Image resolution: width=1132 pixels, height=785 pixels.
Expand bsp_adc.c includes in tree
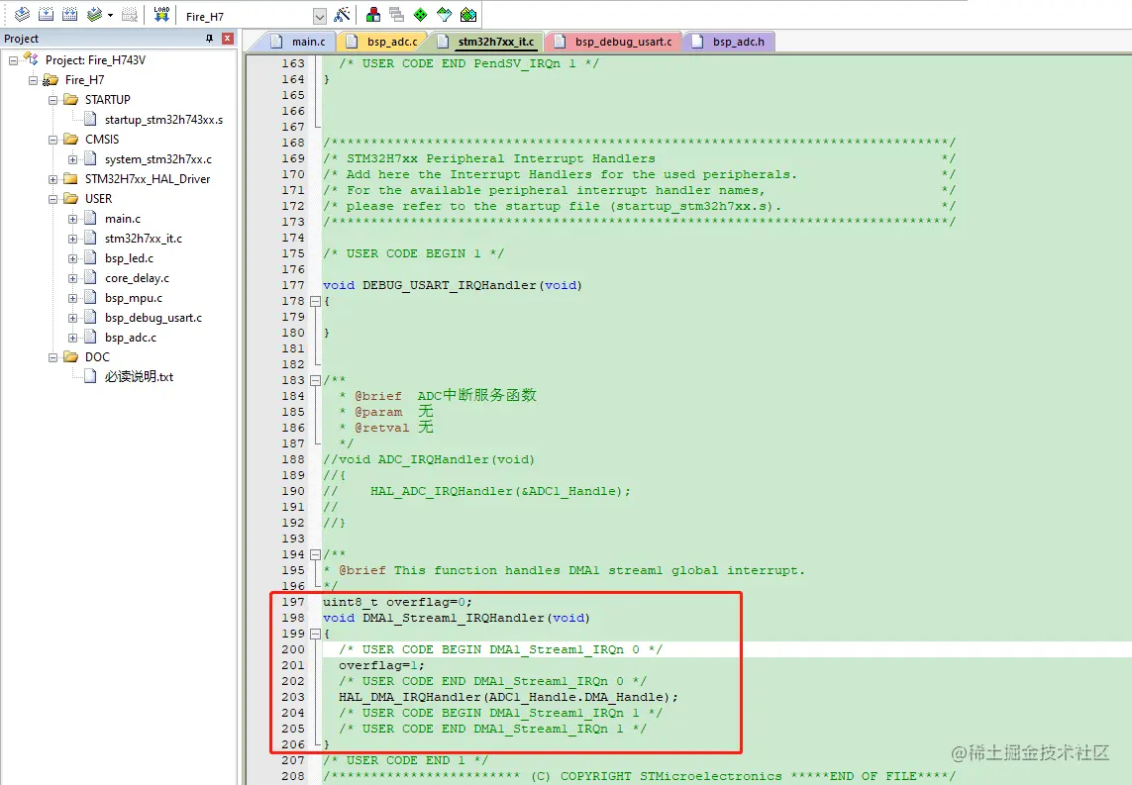click(73, 338)
